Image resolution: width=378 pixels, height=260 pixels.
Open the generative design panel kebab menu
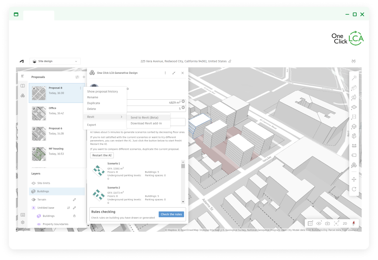tap(165, 73)
